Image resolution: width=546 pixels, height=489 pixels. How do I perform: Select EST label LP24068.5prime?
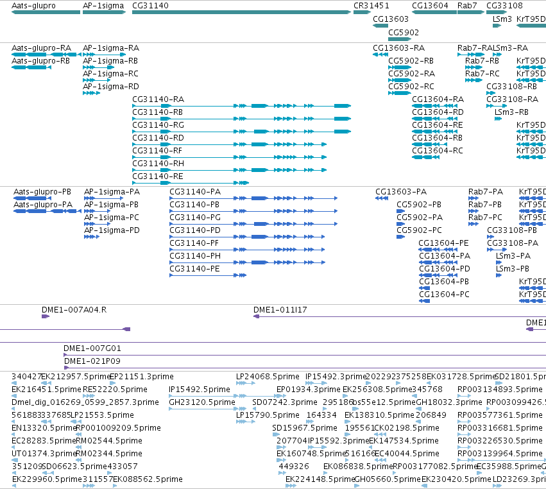pos(268,377)
